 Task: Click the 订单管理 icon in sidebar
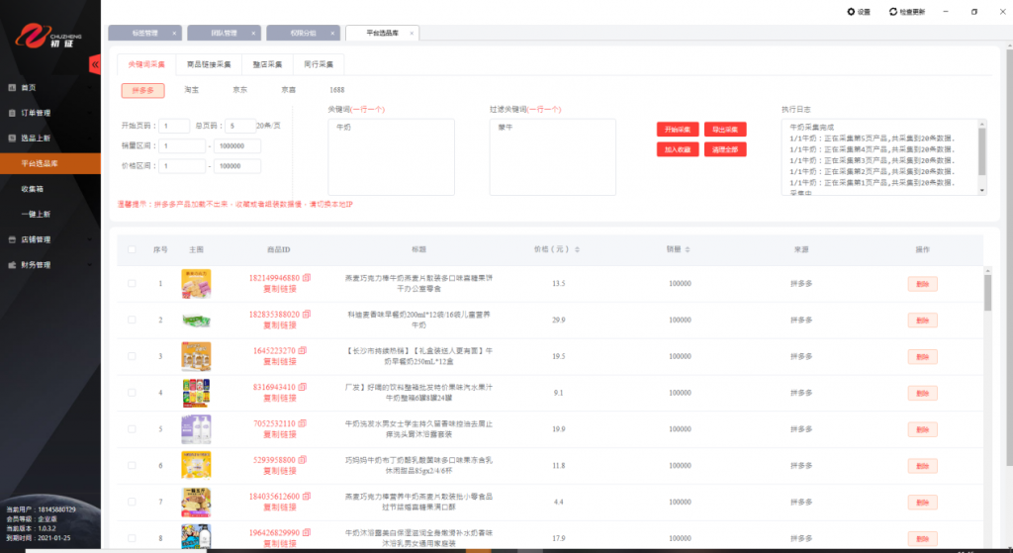(x=12, y=113)
